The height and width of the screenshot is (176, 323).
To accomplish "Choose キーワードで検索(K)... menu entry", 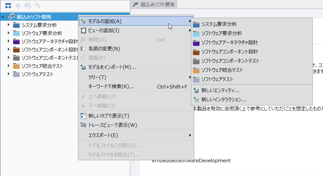I will point(136,87).
